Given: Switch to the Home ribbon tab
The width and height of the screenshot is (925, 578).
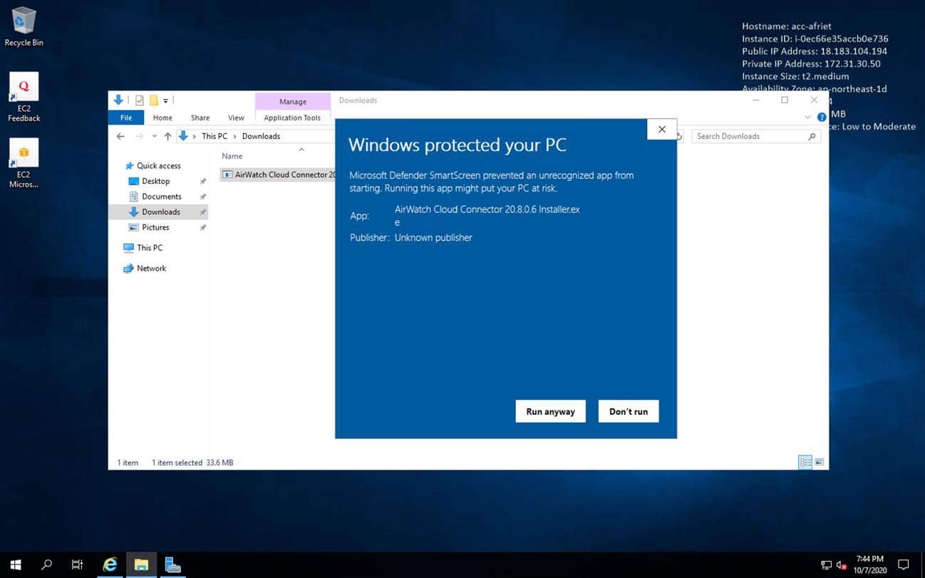Looking at the screenshot, I should pyautogui.click(x=162, y=118).
